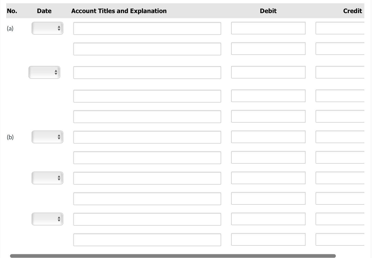Open the second date dropdown under entry (a)
The image size is (372, 258).
[x=44, y=72]
